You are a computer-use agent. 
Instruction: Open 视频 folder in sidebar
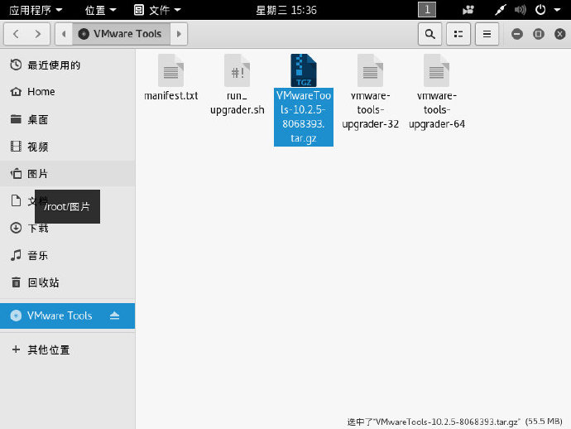pos(67,147)
